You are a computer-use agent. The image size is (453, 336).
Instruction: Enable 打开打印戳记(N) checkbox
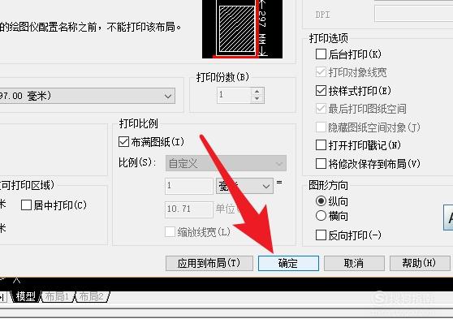321,145
